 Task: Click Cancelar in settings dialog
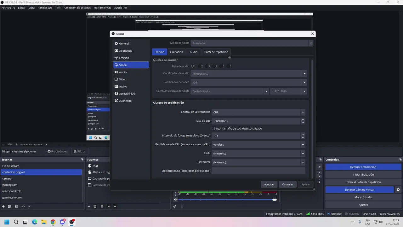(x=287, y=184)
